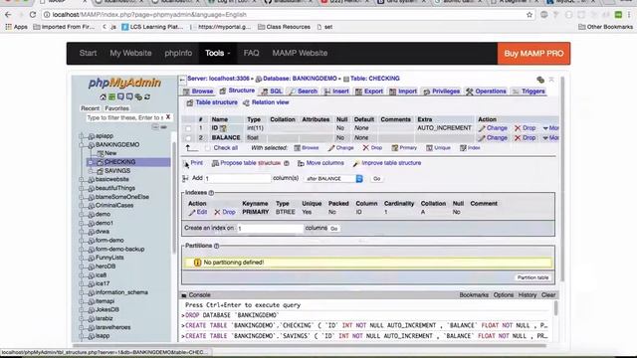Expand the information_schema database node
This screenshot has width=637, height=358.
82,292
